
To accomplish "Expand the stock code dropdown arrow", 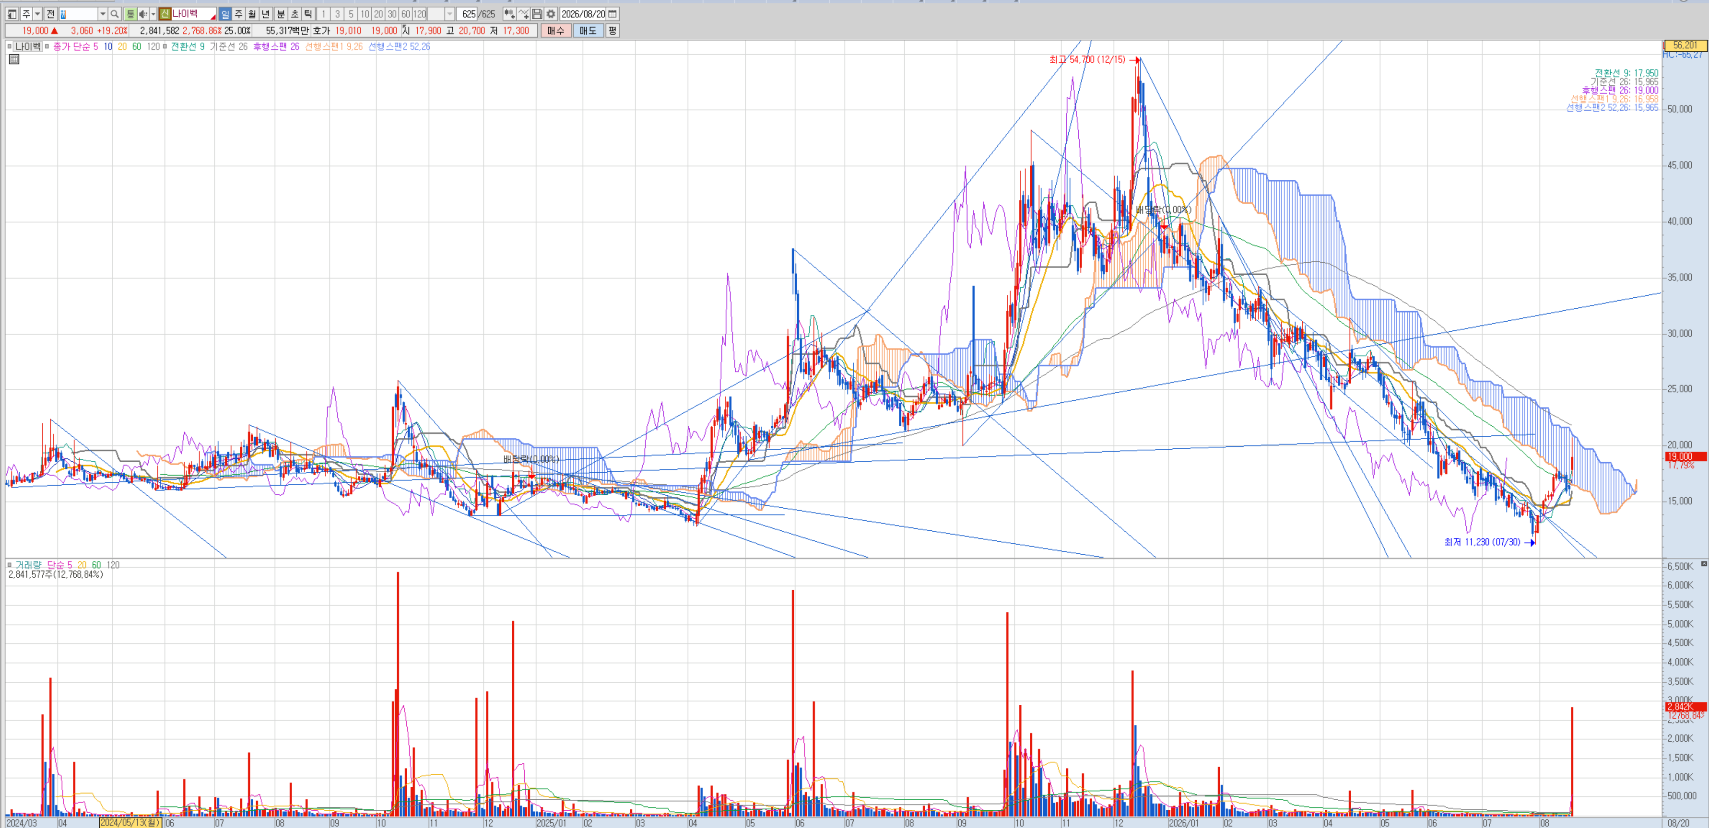I will 103,14.
